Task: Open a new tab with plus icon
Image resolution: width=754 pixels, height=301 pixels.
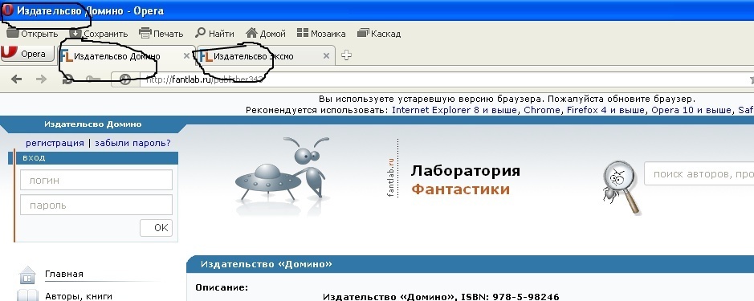Action: tap(346, 55)
